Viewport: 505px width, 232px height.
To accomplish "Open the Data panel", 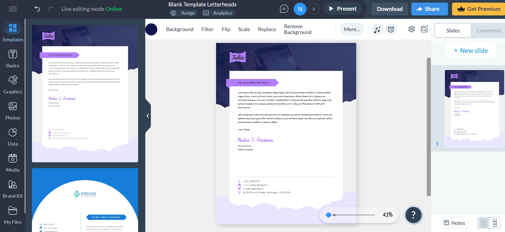I will tap(13, 137).
